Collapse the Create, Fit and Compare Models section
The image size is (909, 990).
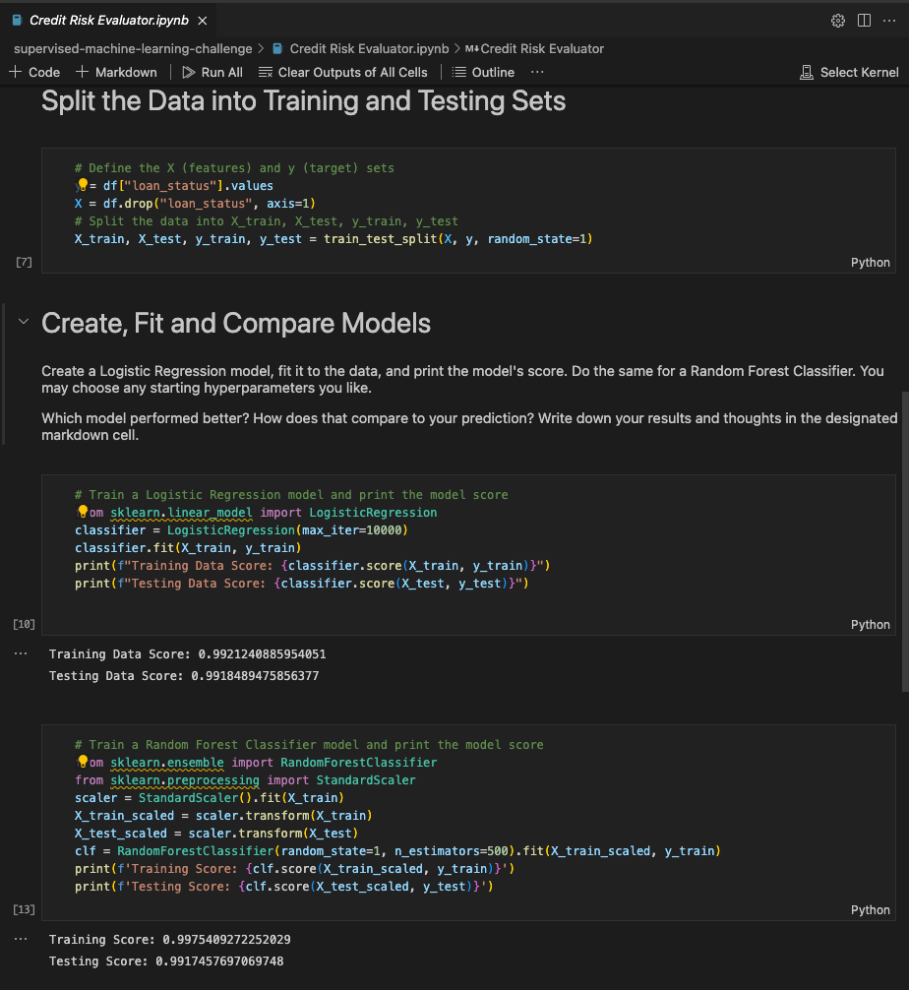[x=23, y=322]
